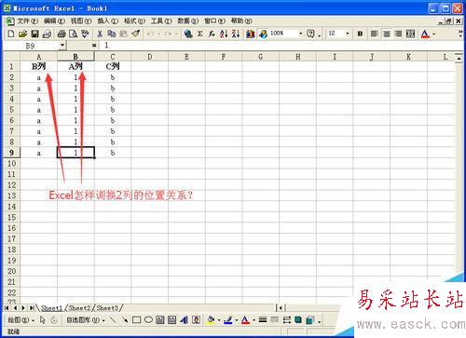Select column D header
Viewport: 466px width, 338px height.
[150, 57]
